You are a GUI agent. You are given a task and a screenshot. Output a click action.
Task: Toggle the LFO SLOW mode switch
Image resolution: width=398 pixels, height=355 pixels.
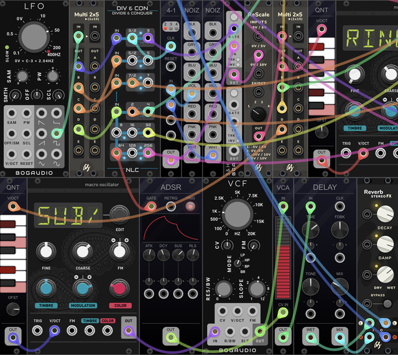pos(7,47)
